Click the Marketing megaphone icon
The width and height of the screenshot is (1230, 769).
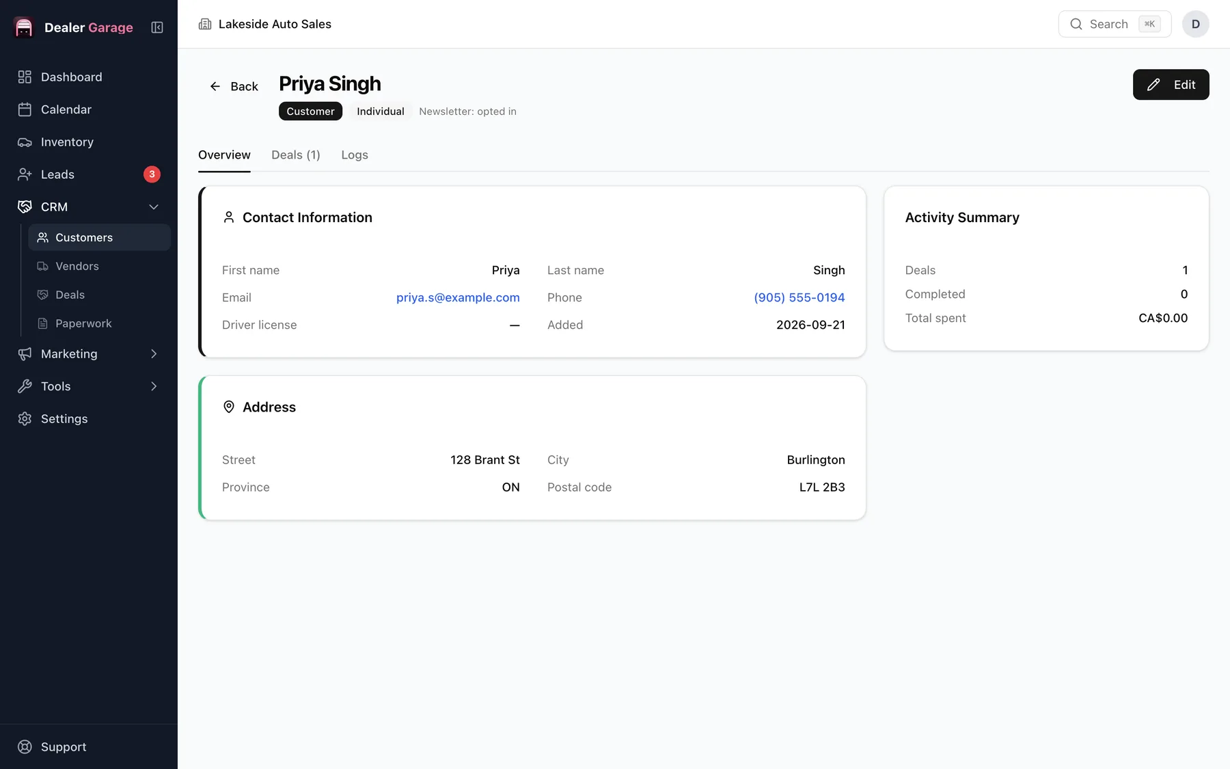click(x=25, y=353)
